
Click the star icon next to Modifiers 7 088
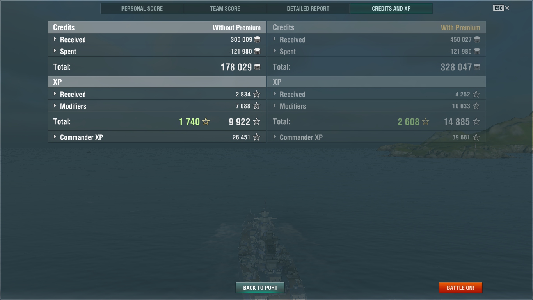click(x=256, y=106)
